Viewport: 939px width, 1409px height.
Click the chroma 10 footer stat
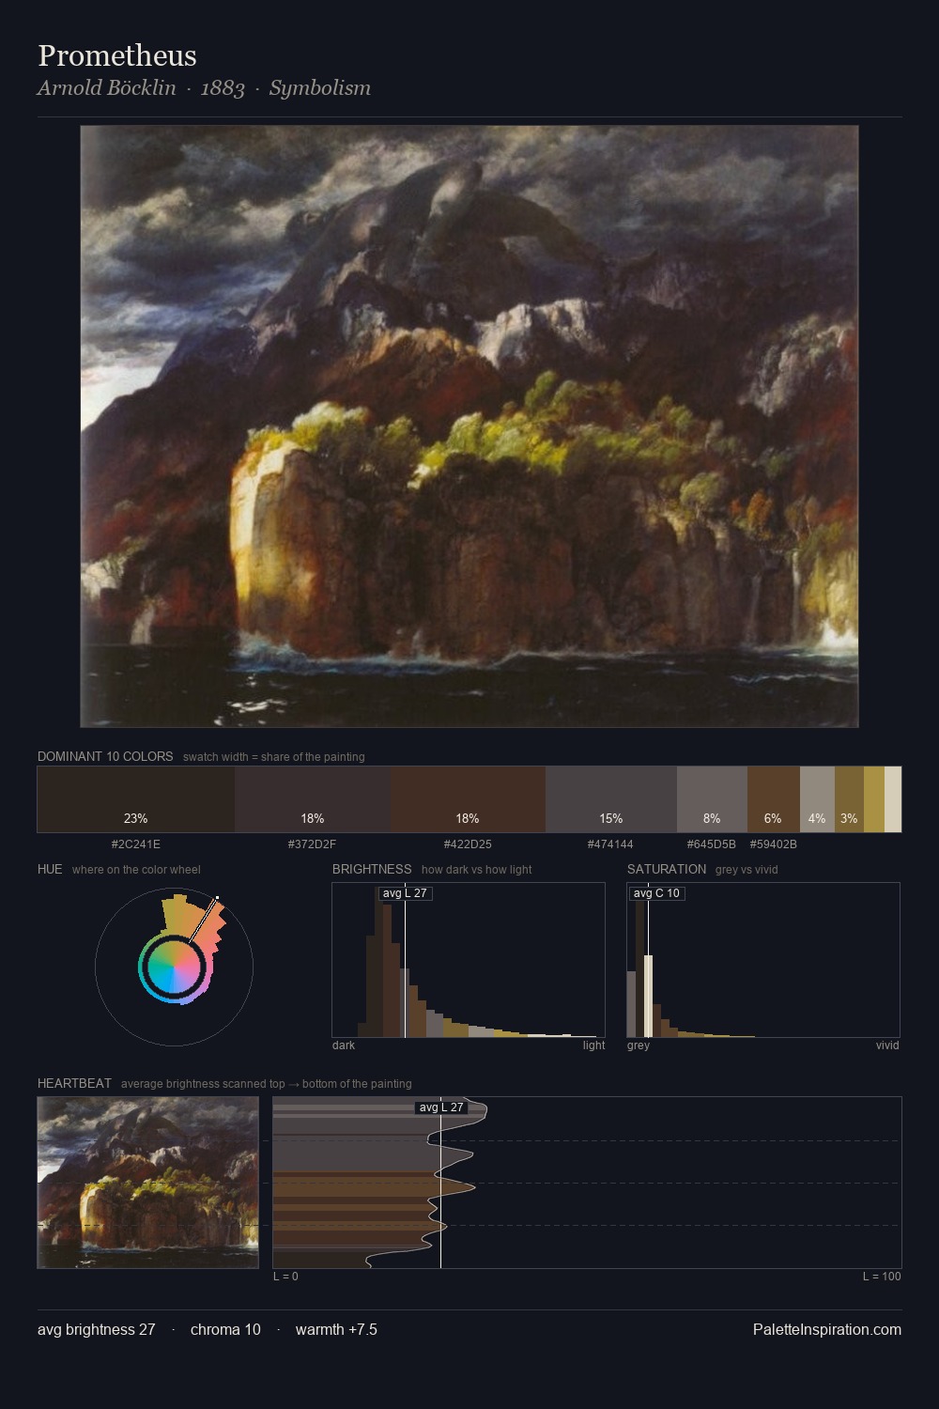[225, 1330]
